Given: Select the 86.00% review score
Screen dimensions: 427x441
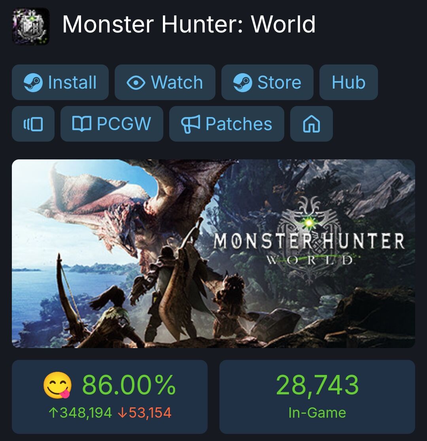Looking at the screenshot, I should pyautogui.click(x=129, y=385).
